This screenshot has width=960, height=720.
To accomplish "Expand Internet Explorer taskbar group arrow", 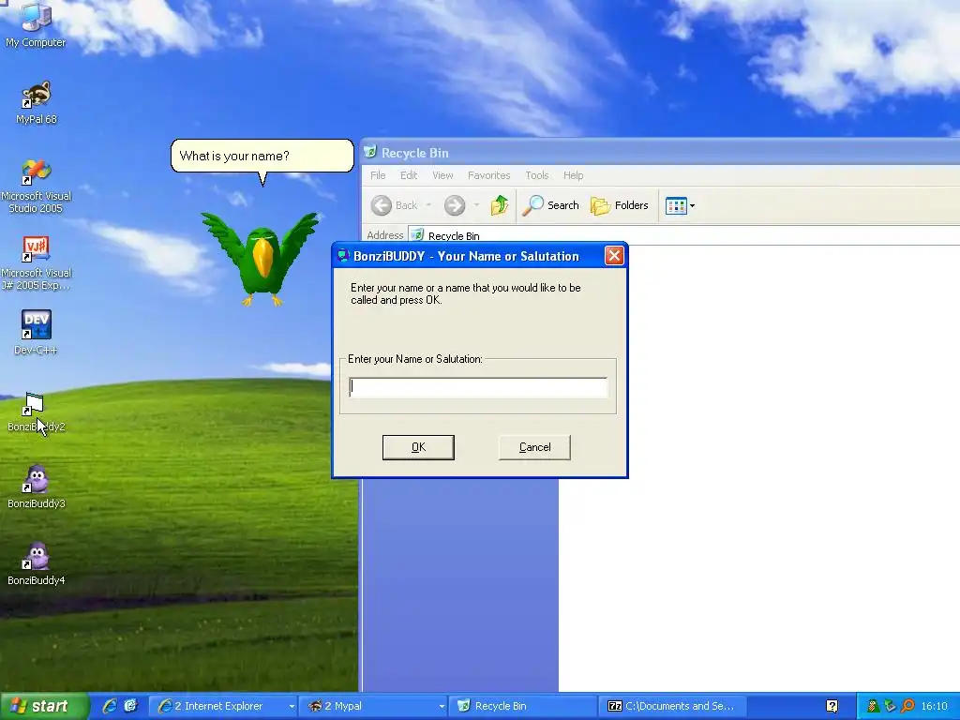I will click(x=292, y=706).
